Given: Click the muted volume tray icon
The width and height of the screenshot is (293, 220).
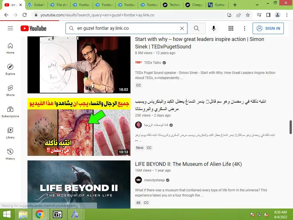Looking at the screenshot, I should 266,215.
